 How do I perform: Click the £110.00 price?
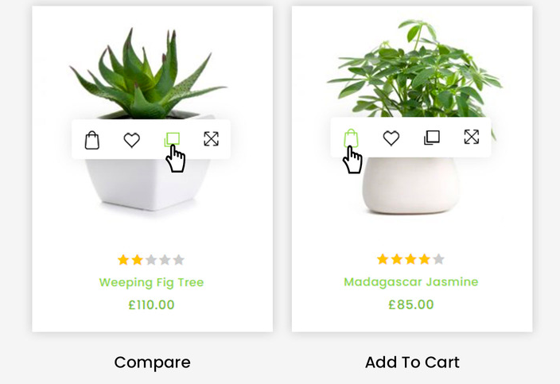[151, 304]
